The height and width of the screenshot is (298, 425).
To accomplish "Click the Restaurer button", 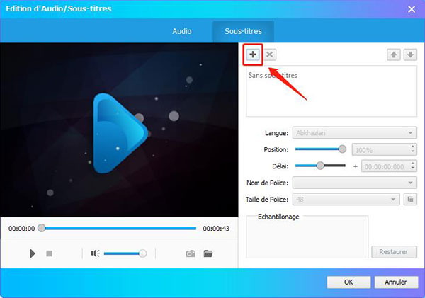I will [x=394, y=252].
